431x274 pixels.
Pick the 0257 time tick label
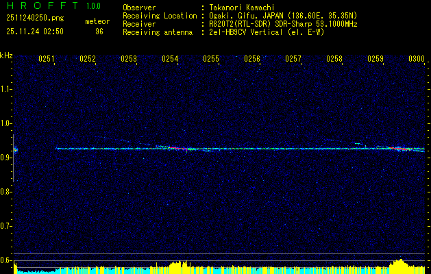[293, 59]
